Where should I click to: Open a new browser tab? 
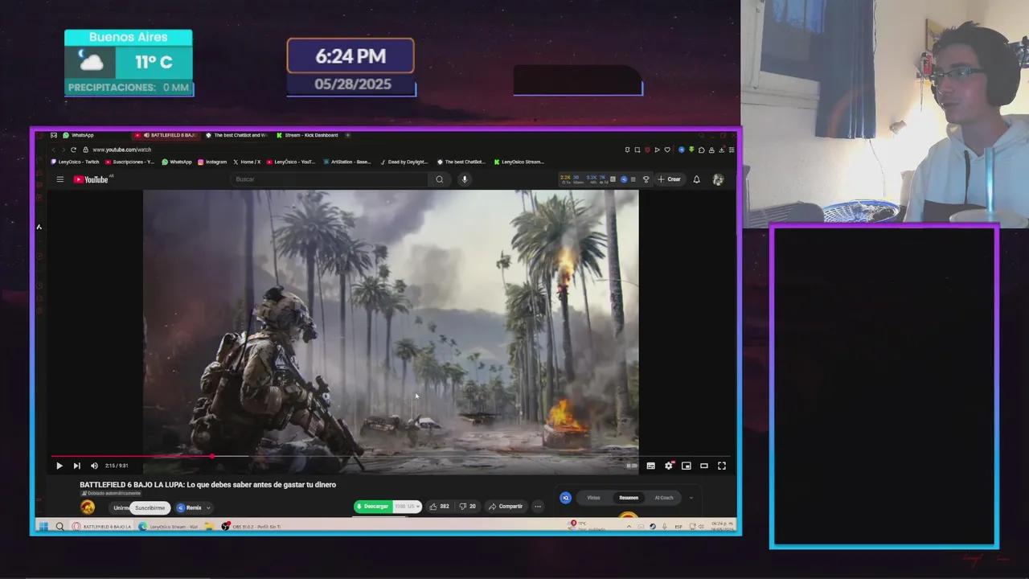click(348, 135)
